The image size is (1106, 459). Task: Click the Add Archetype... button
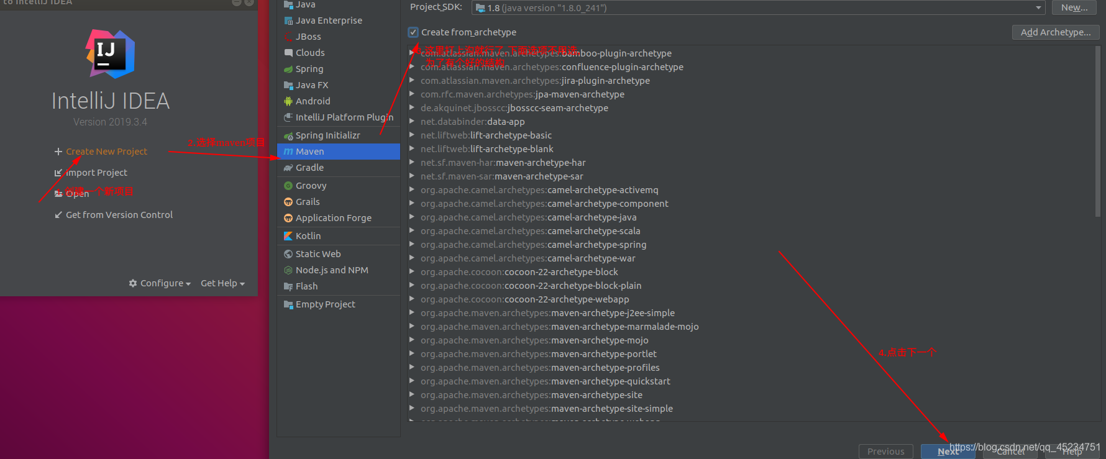click(x=1056, y=32)
